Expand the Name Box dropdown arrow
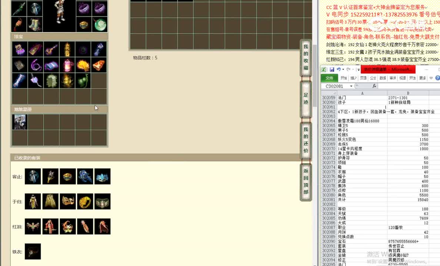Viewport: 440px width, 266px height. pyautogui.click(x=351, y=86)
